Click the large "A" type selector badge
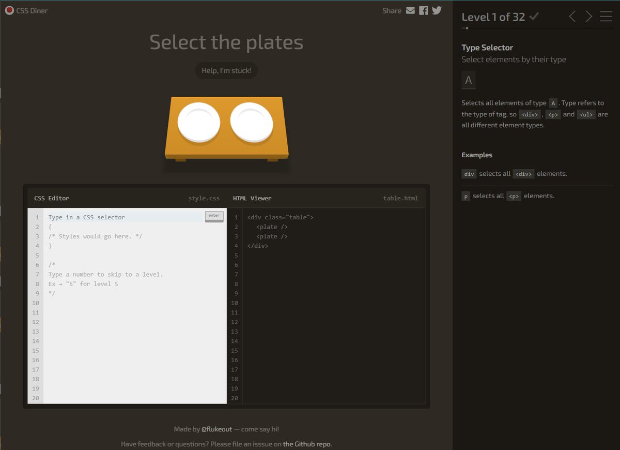Viewport: 620px width, 450px height. [468, 80]
